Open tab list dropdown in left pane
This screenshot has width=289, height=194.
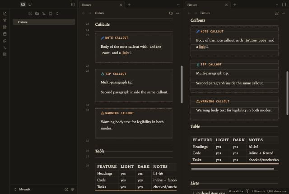178,5
